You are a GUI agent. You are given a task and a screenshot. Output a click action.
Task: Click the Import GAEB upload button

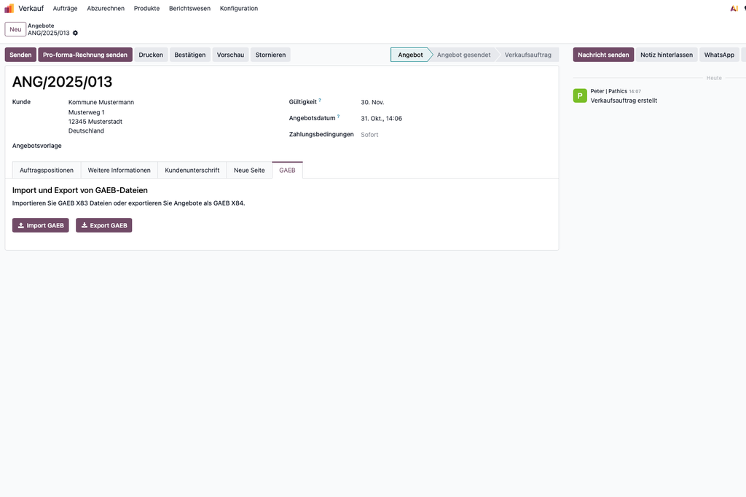(41, 225)
